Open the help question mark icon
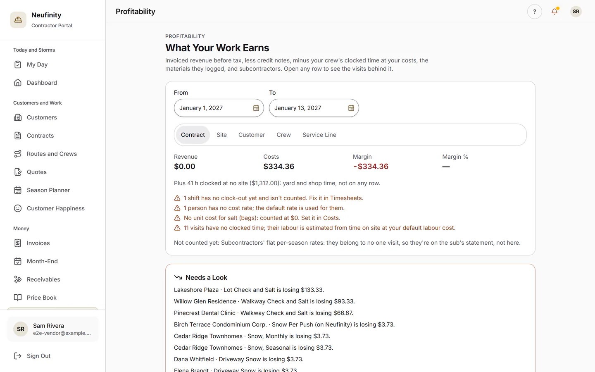595x372 pixels. point(535,12)
